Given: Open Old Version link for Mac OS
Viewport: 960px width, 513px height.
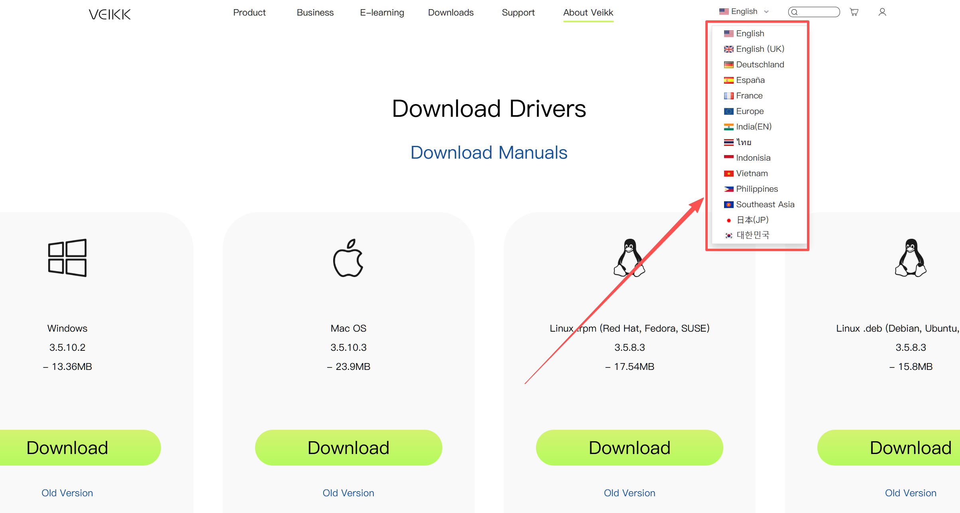Looking at the screenshot, I should [348, 493].
